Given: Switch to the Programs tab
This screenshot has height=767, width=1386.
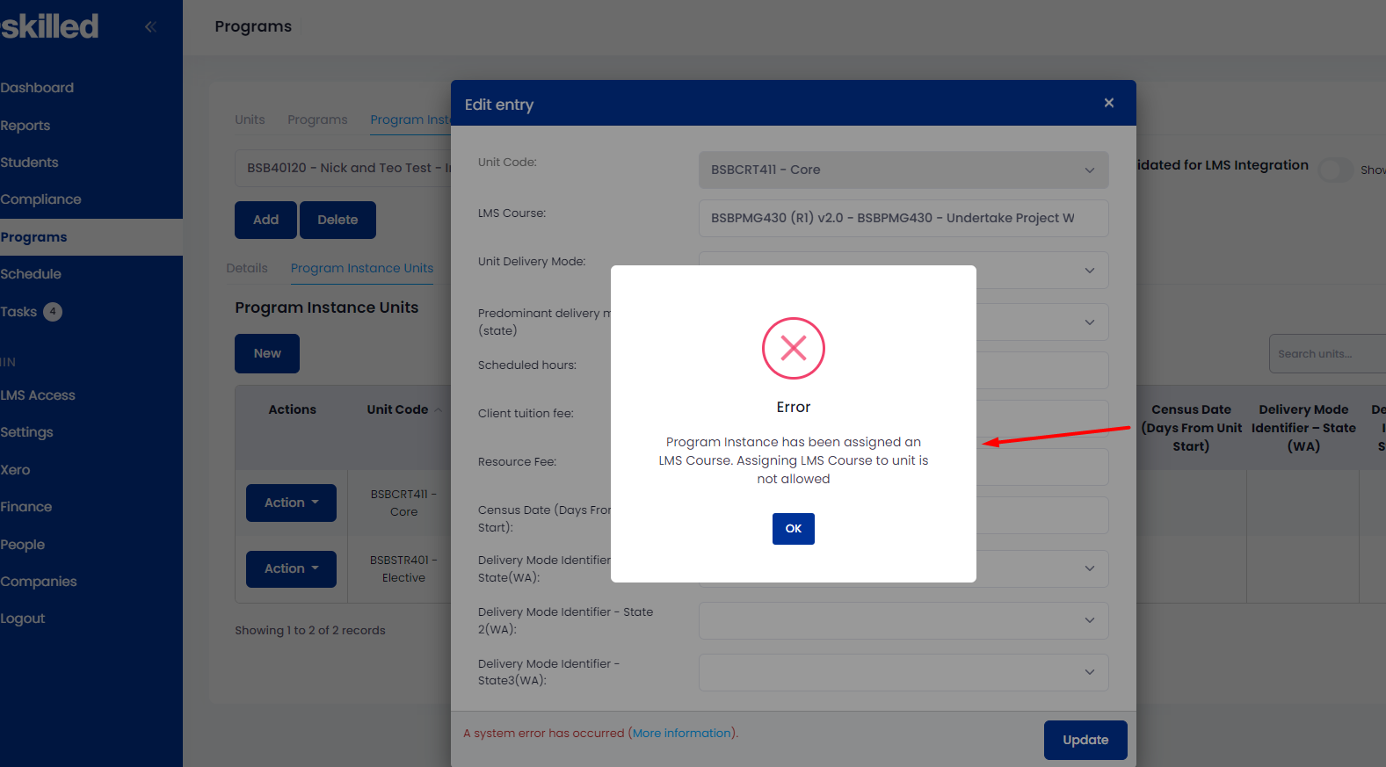Looking at the screenshot, I should tap(317, 119).
